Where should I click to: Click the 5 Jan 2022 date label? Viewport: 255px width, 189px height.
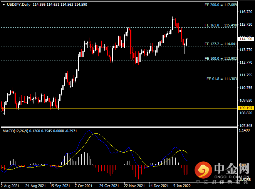182,186
